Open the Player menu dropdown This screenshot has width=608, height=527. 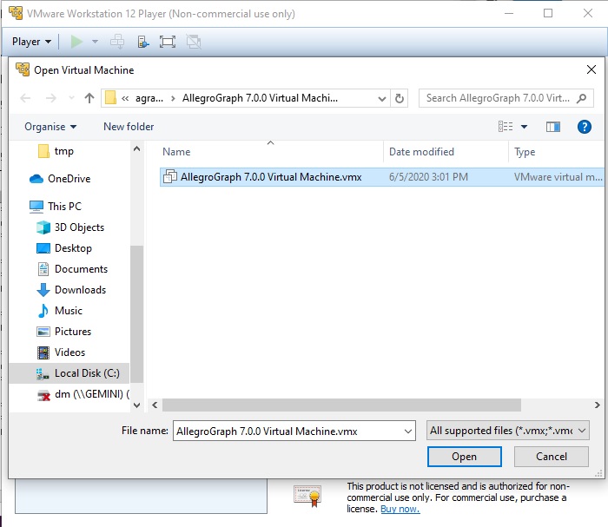pyautogui.click(x=31, y=42)
